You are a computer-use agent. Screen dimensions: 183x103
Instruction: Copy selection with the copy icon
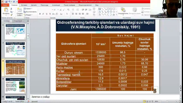(11, 12)
